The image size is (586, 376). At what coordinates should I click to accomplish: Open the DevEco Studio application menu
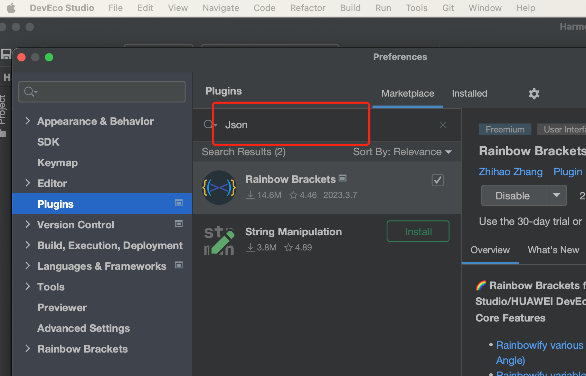62,8
